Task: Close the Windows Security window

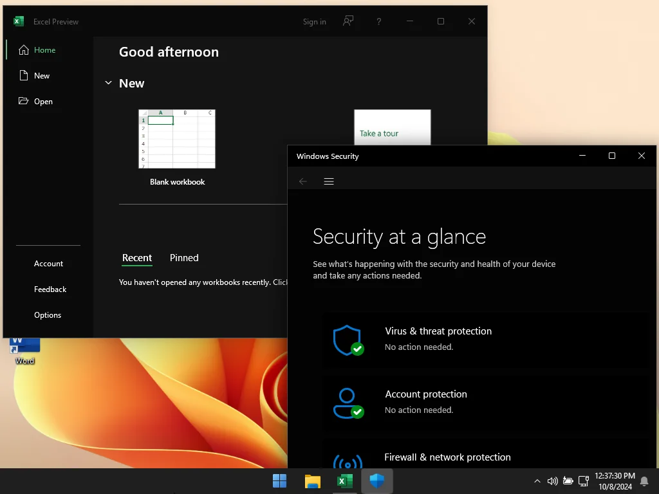Action: (x=642, y=156)
